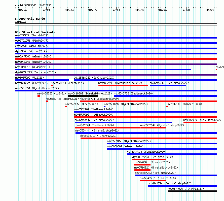Click the nsv6509035 (Sedlazeck2020) label
Viewport: 224px width, 201px height.
(94, 120)
